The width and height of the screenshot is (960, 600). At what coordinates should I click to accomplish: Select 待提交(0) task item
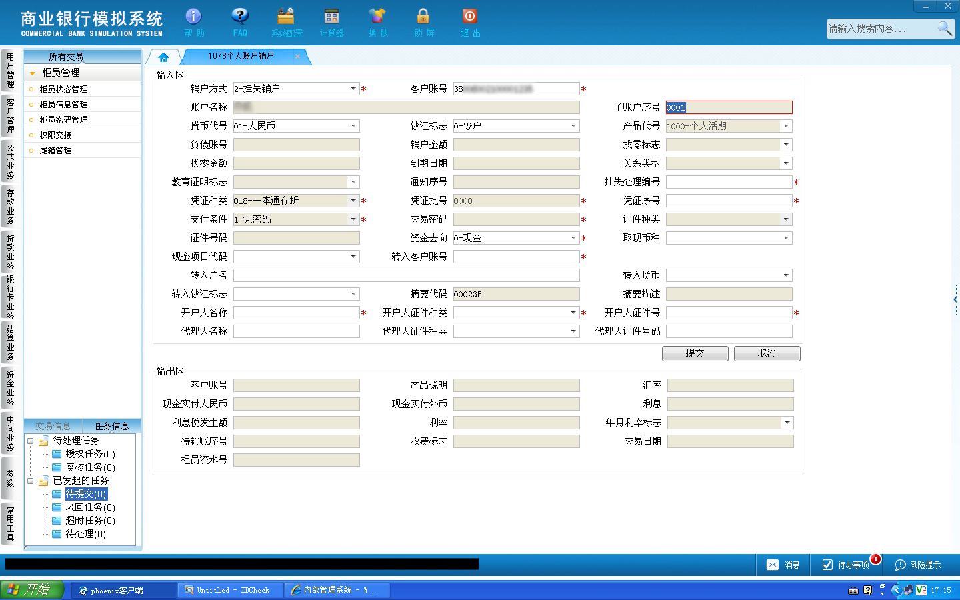pyautogui.click(x=85, y=494)
